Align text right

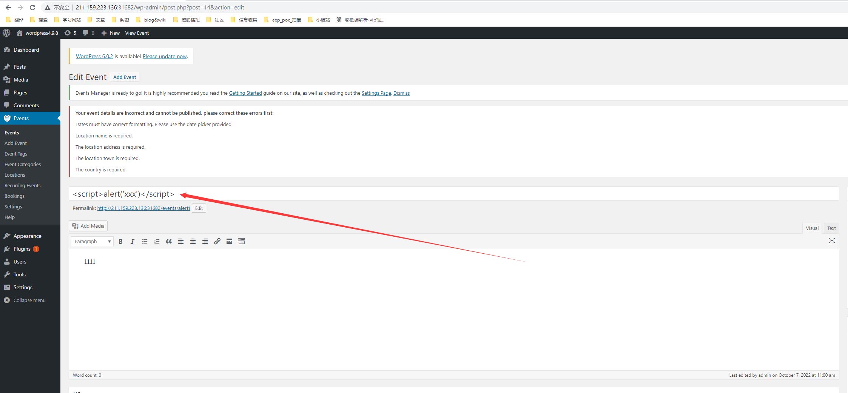pyautogui.click(x=205, y=241)
